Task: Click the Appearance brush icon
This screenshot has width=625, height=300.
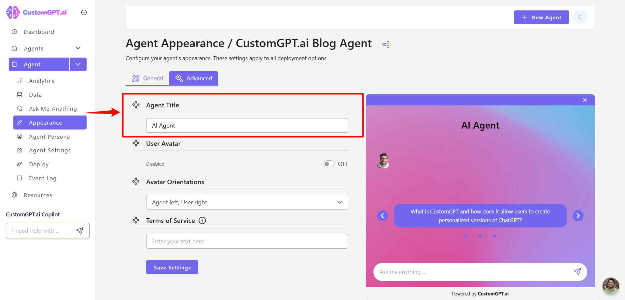Action: (20, 122)
